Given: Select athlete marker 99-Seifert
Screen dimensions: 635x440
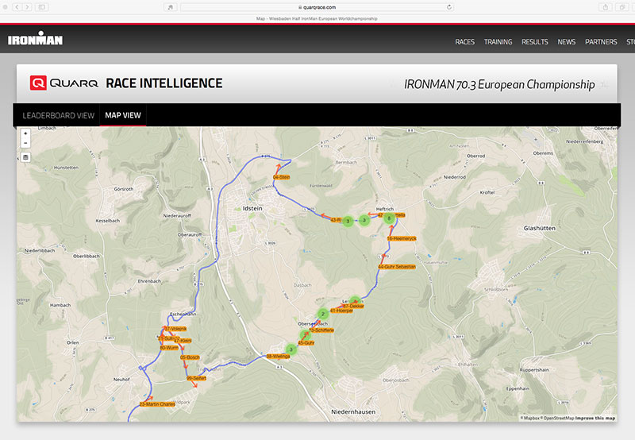Looking at the screenshot, I should [x=196, y=378].
